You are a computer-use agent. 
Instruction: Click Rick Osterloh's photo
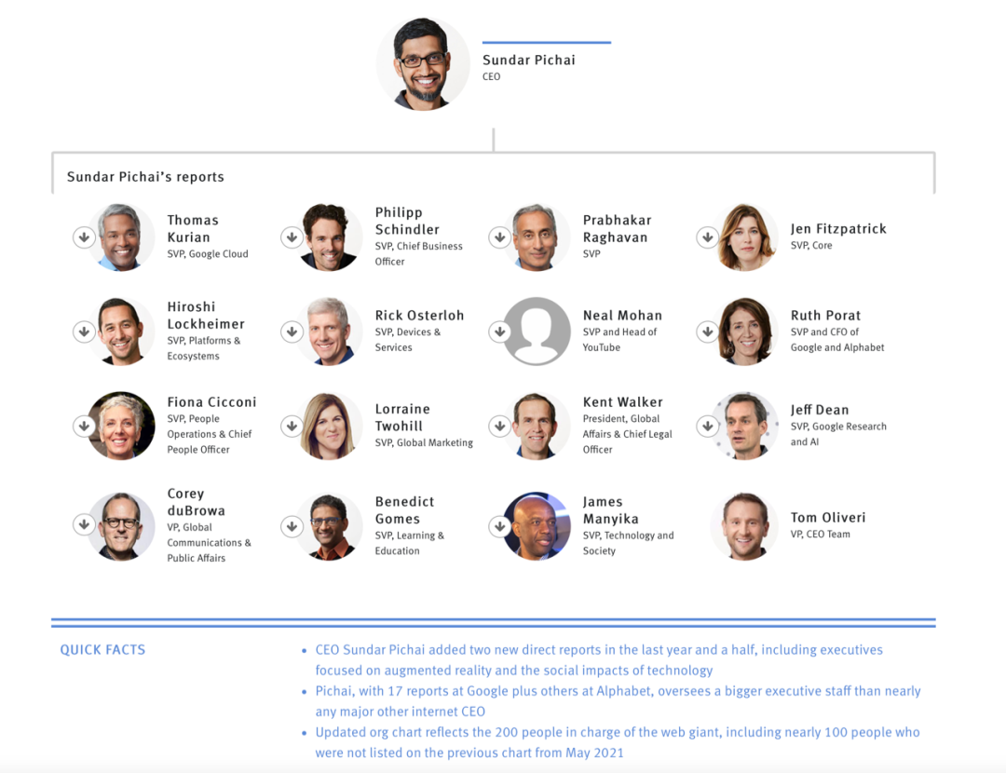point(329,332)
